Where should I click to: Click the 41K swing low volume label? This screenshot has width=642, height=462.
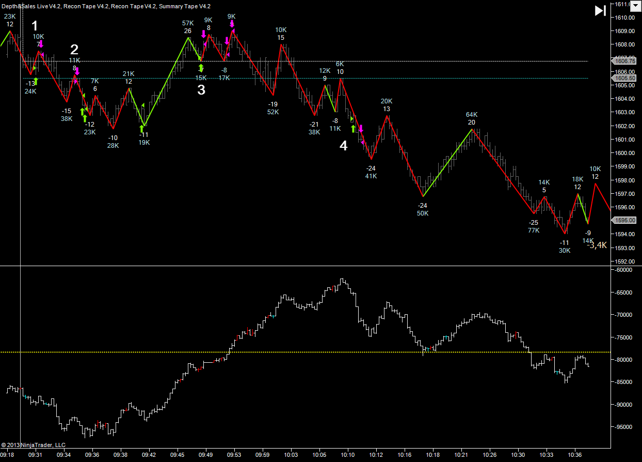(371, 176)
